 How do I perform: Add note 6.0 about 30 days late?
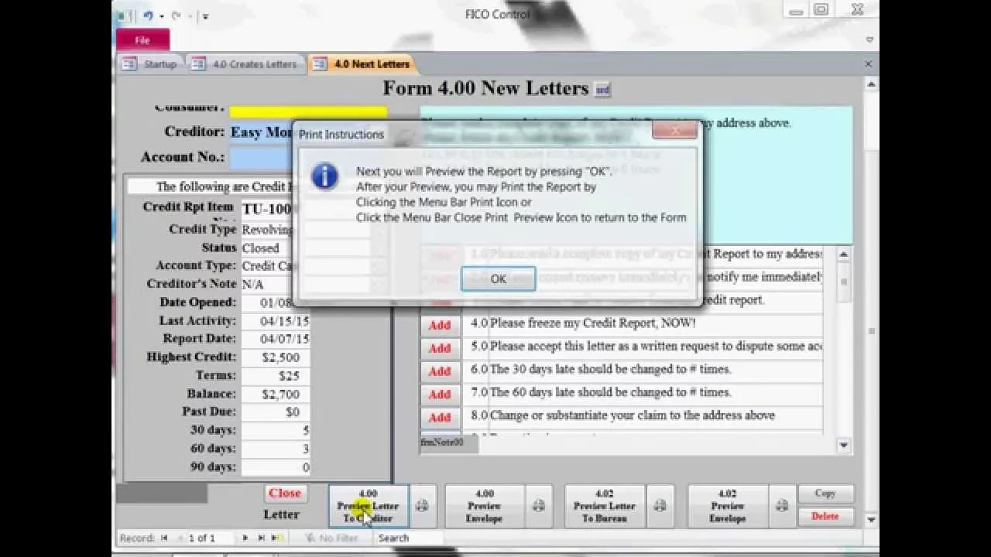(440, 371)
